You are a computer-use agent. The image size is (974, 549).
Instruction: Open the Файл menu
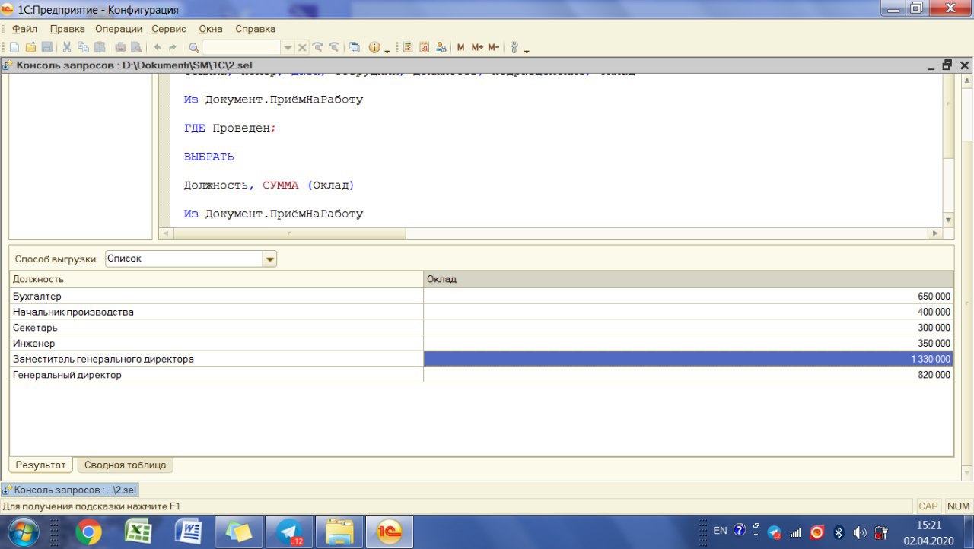tap(24, 29)
